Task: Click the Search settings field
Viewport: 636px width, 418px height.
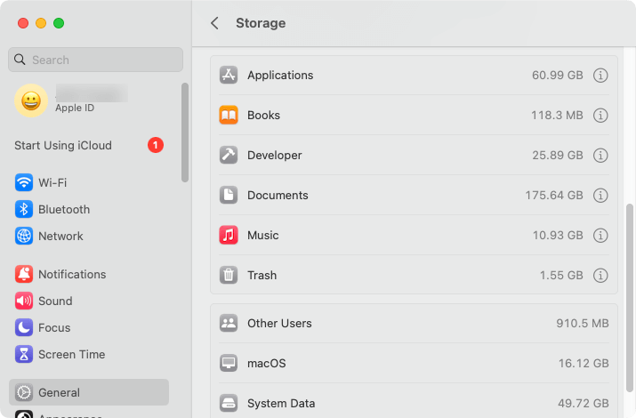Action: (96, 60)
